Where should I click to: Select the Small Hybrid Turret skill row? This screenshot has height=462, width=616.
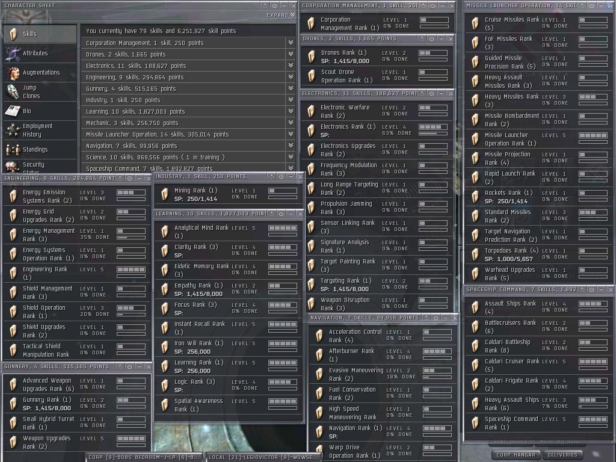tap(76, 423)
